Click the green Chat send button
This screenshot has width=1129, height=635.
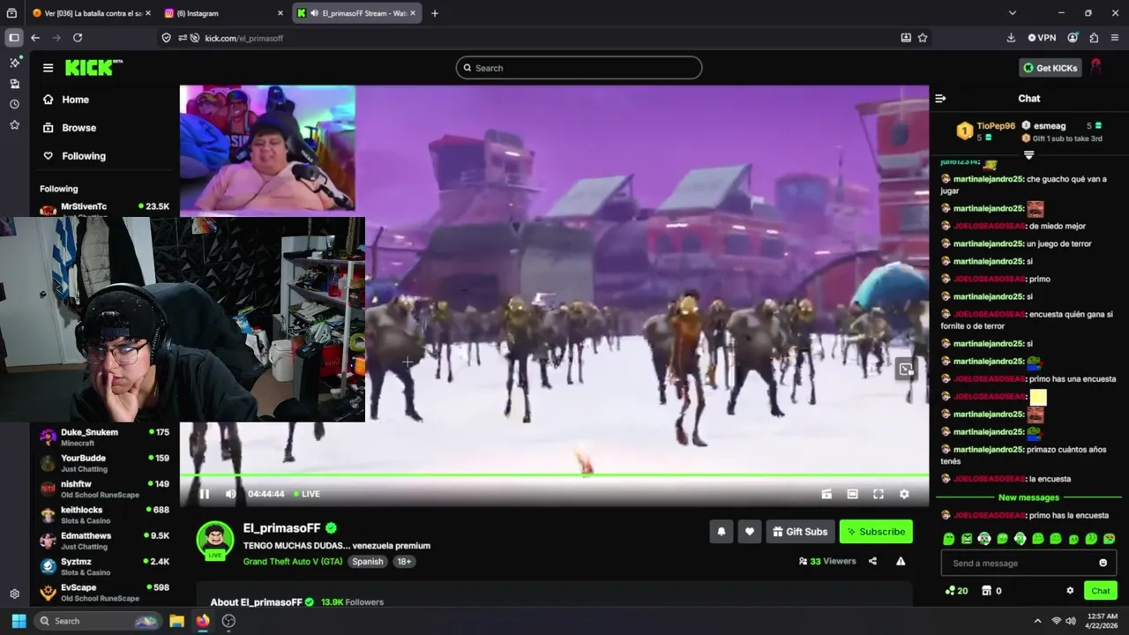pyautogui.click(x=1101, y=591)
